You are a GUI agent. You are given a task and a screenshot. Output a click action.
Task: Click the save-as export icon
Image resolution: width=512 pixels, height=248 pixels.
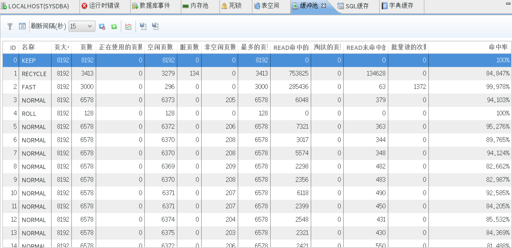155,26
